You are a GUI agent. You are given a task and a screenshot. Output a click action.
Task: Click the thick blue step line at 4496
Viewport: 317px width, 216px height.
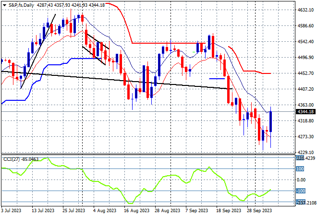[x=86, y=59]
